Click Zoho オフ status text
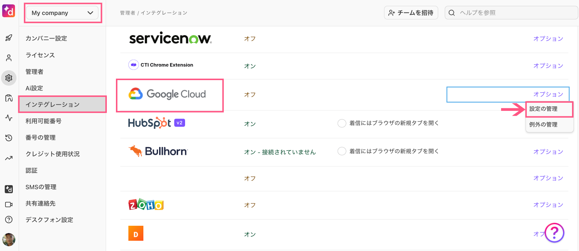 [250, 205]
